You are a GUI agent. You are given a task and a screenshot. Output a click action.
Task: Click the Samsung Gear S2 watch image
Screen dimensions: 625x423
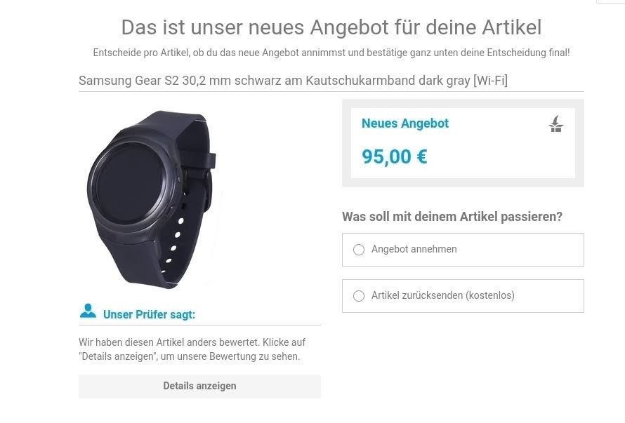point(152,199)
